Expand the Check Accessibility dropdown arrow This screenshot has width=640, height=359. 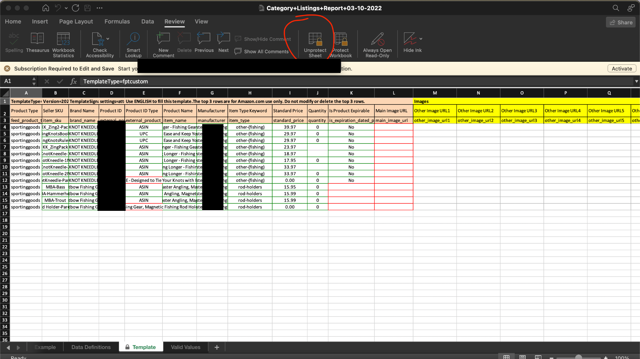pos(108,39)
